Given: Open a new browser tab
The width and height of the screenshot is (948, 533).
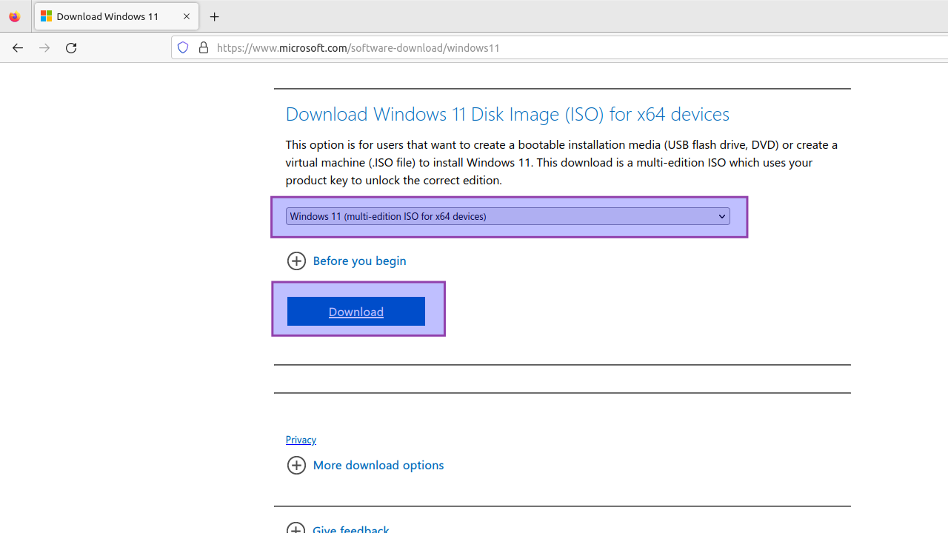Looking at the screenshot, I should [215, 16].
